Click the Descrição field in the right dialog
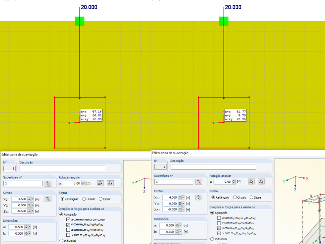Viewport: 325px width, 244px height. click(x=213, y=167)
